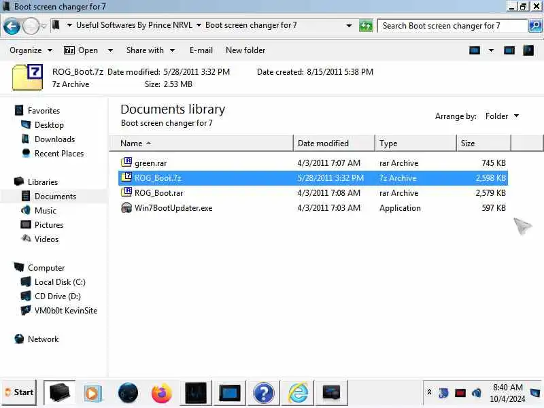This screenshot has width=544, height=408.
Task: Open Desktop under Favorites
Action: pyautogui.click(x=49, y=125)
